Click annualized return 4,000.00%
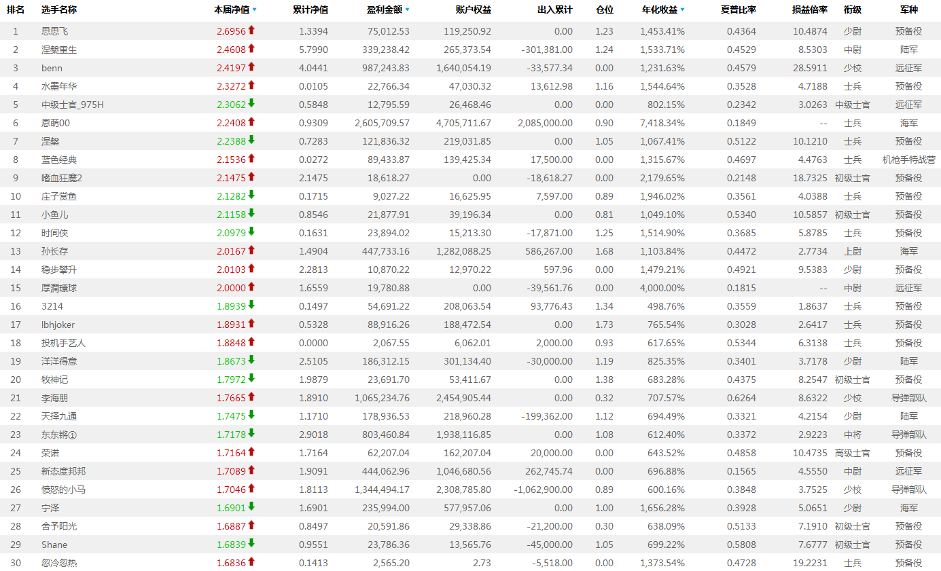The height and width of the screenshot is (571, 941). 662,288
